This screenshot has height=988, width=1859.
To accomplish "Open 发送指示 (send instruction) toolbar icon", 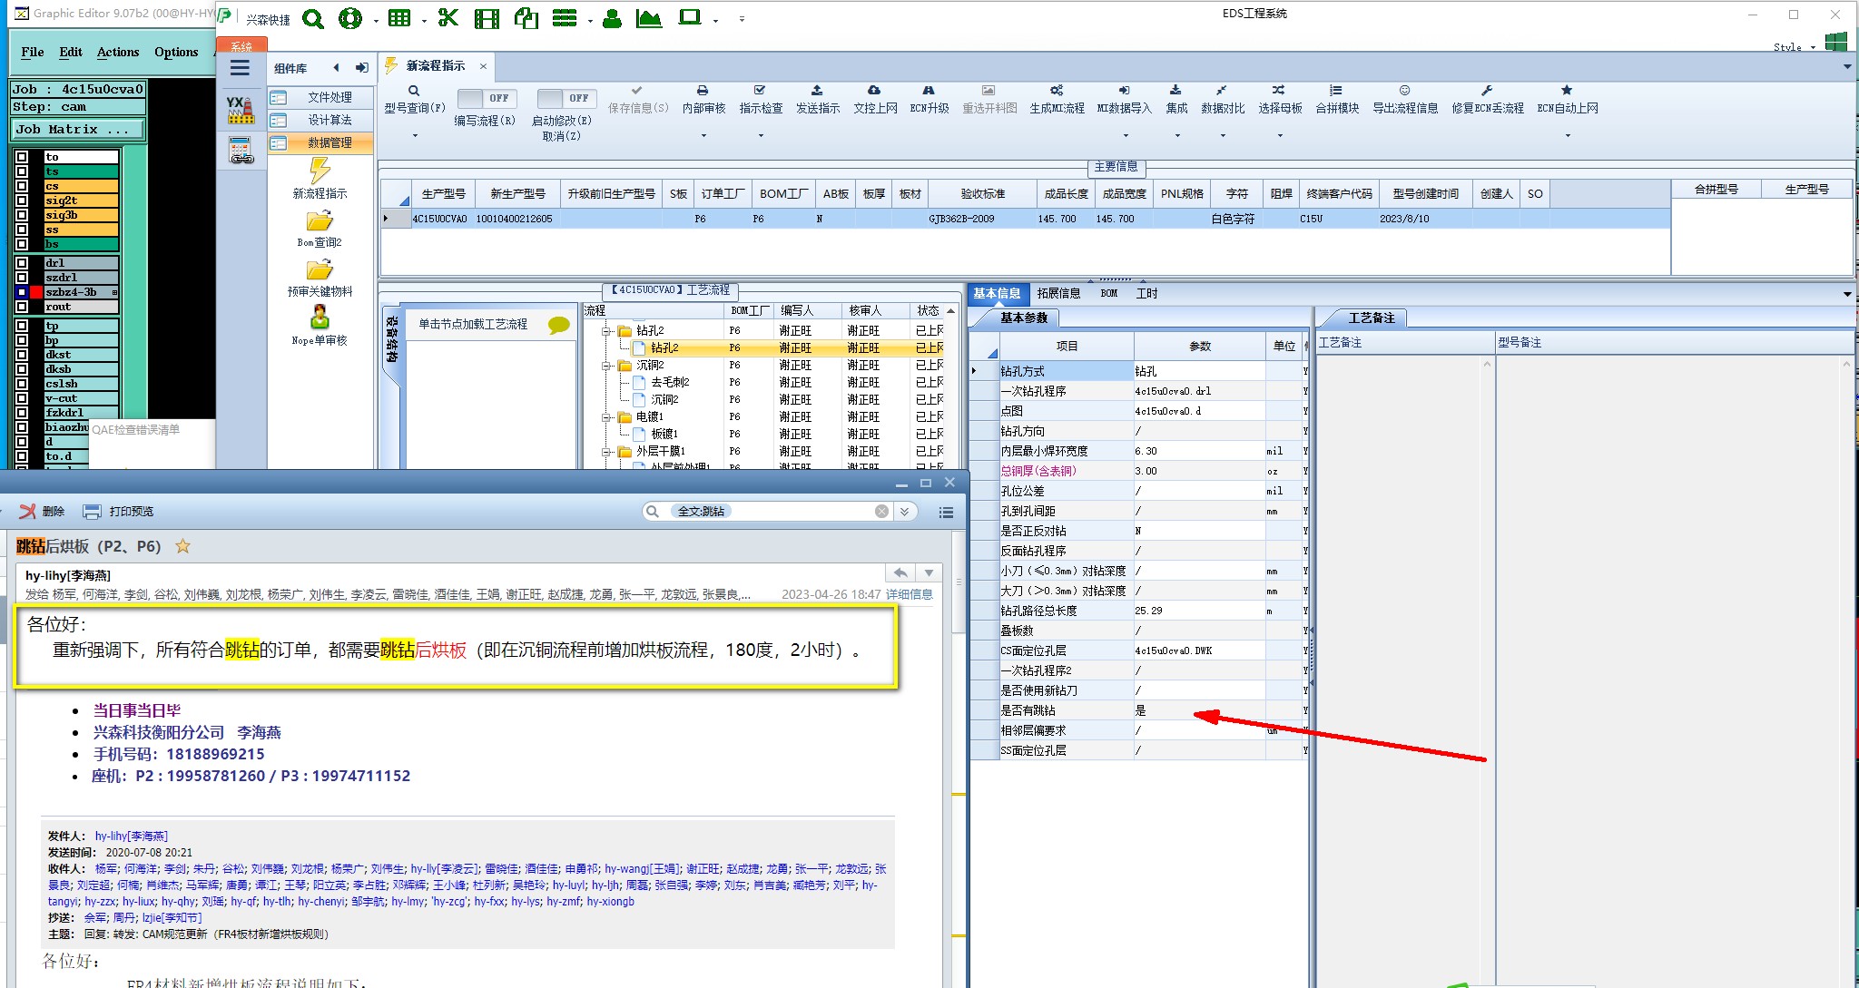I will (x=817, y=91).
